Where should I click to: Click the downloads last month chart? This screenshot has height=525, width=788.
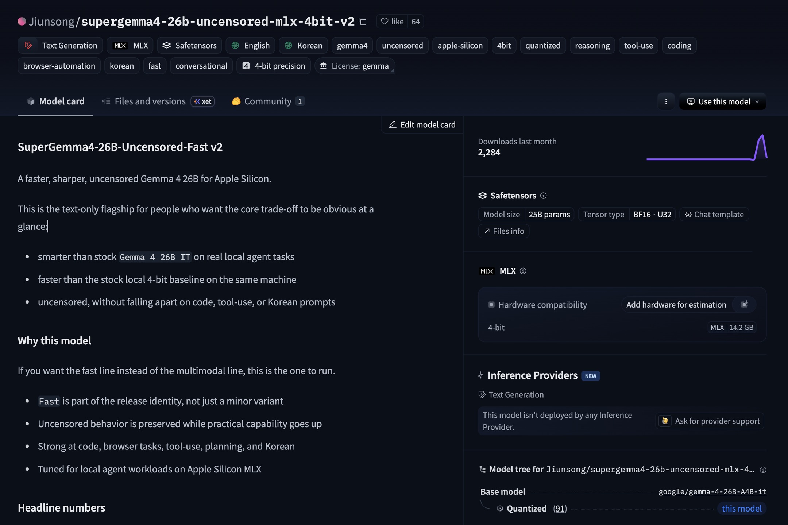tap(707, 147)
